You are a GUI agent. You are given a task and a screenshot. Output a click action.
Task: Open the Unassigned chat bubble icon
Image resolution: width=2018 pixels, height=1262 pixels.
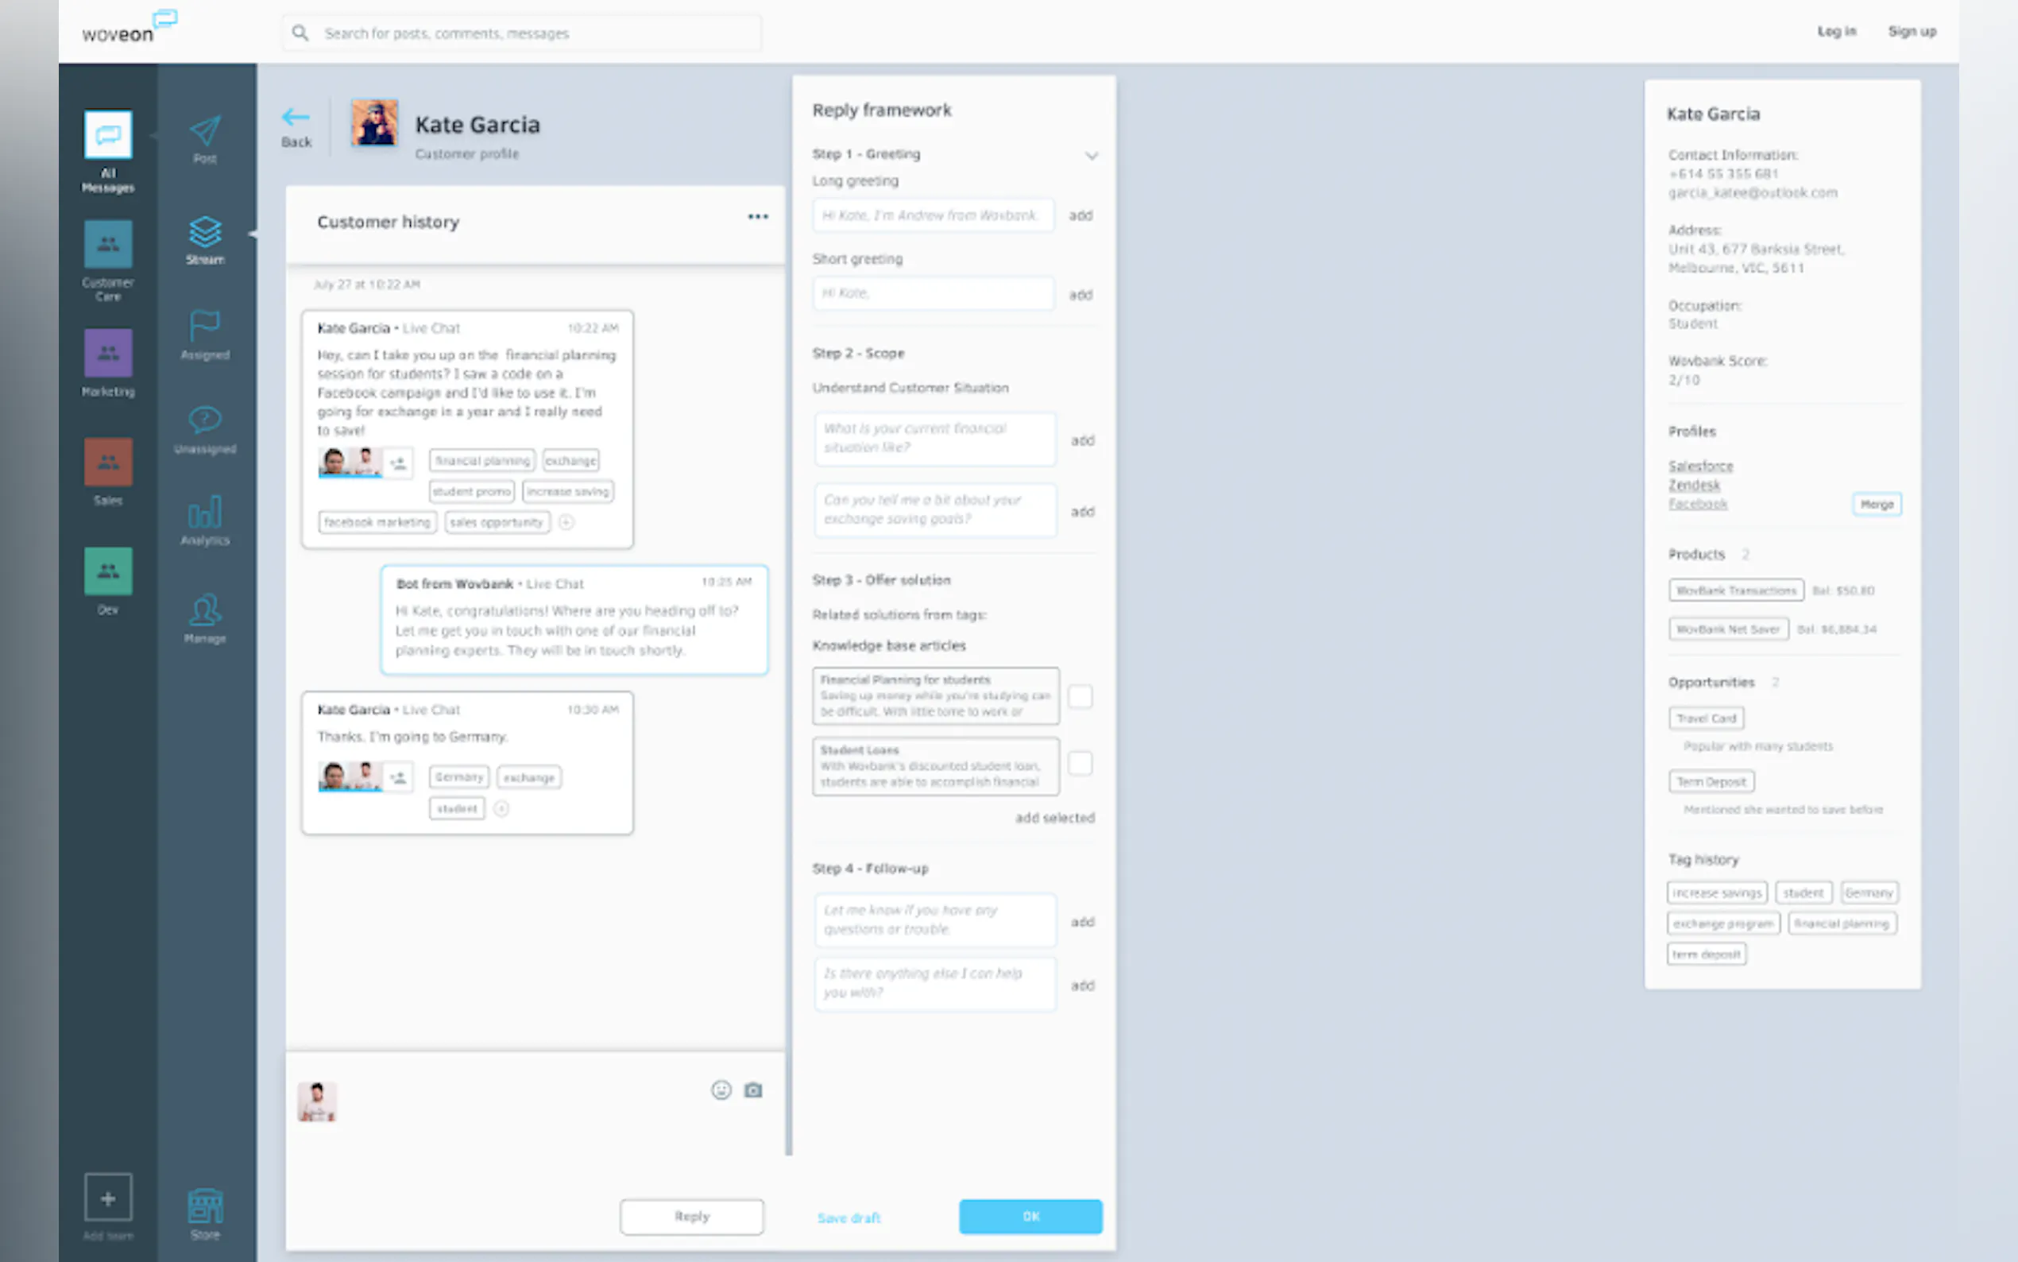point(204,420)
